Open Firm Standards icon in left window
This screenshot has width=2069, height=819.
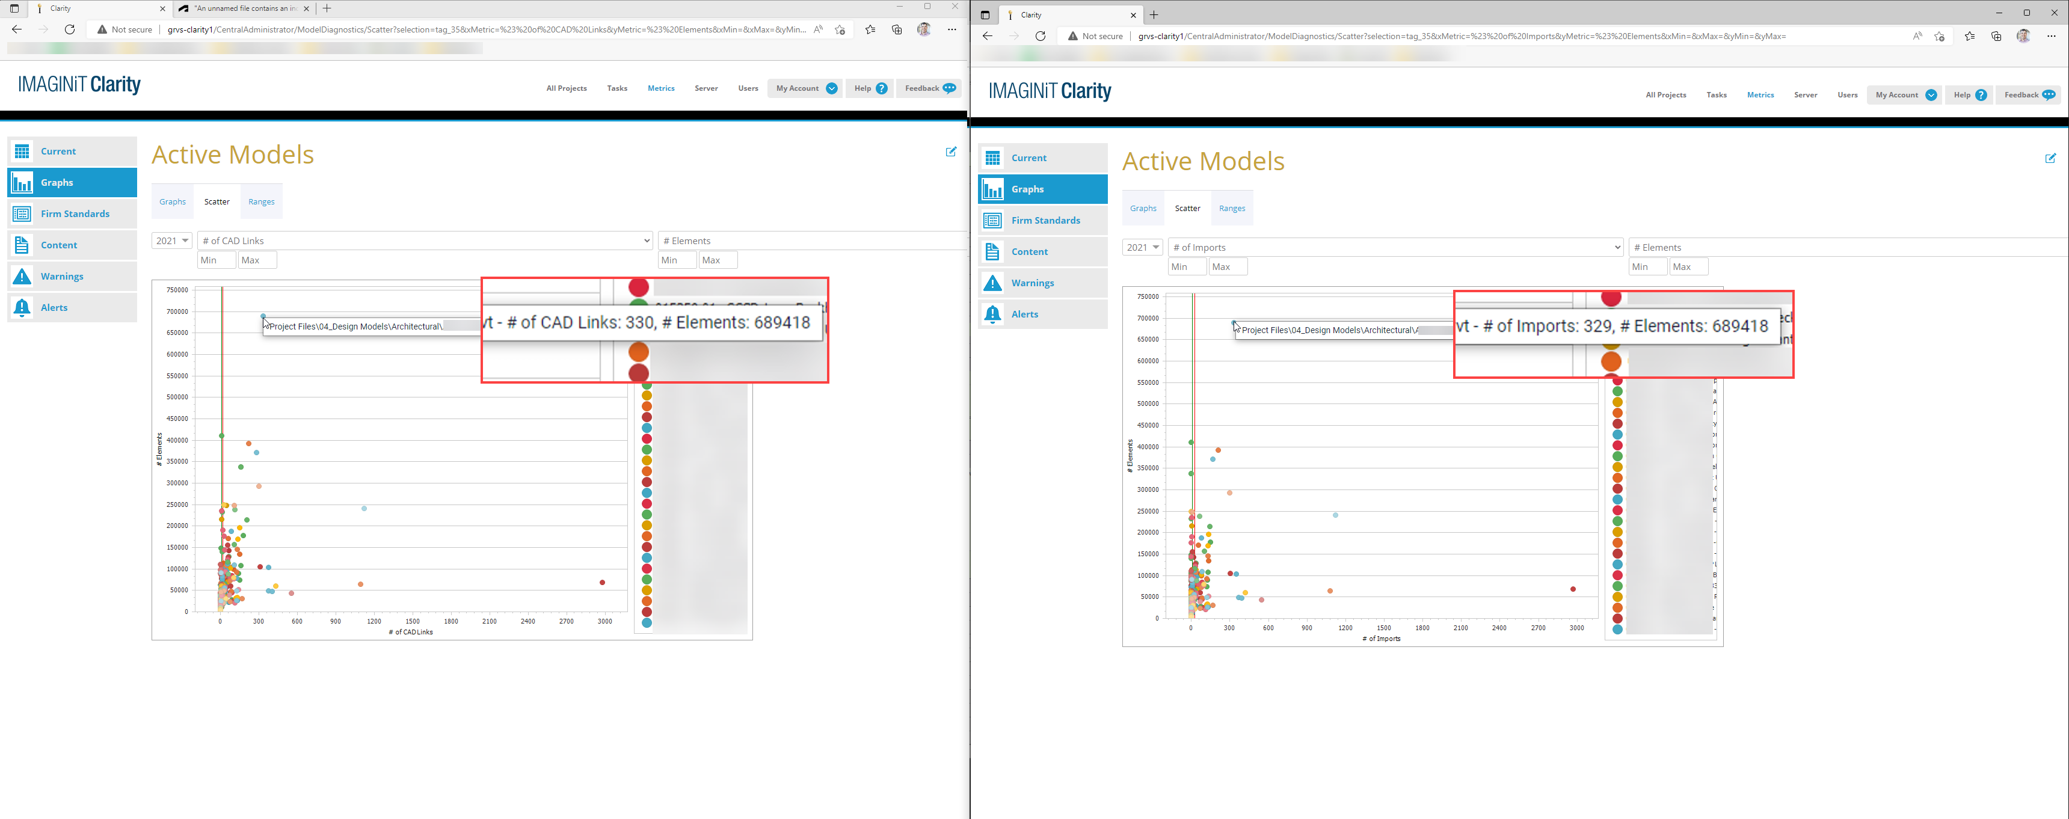22,213
